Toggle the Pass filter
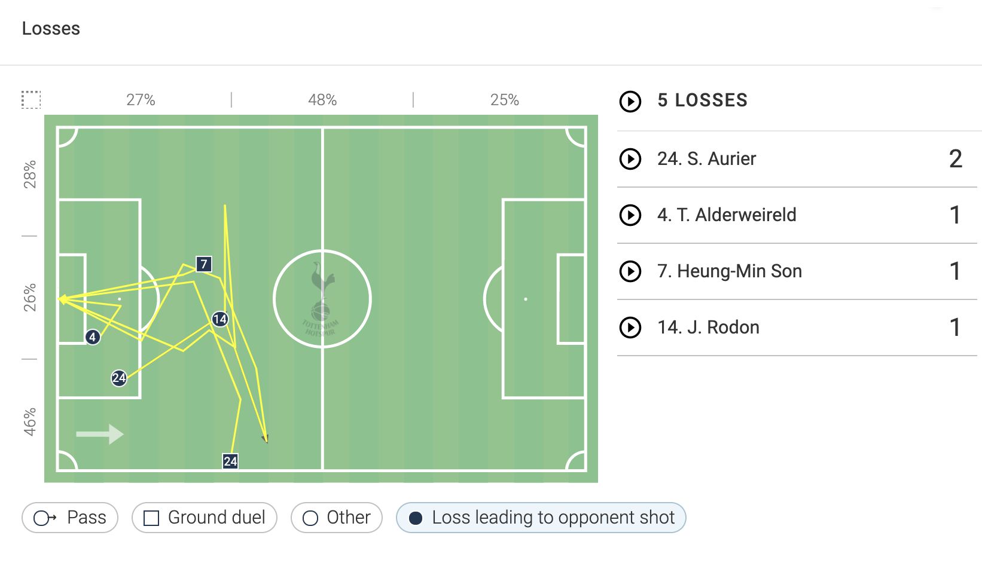The image size is (982, 569). (x=70, y=518)
